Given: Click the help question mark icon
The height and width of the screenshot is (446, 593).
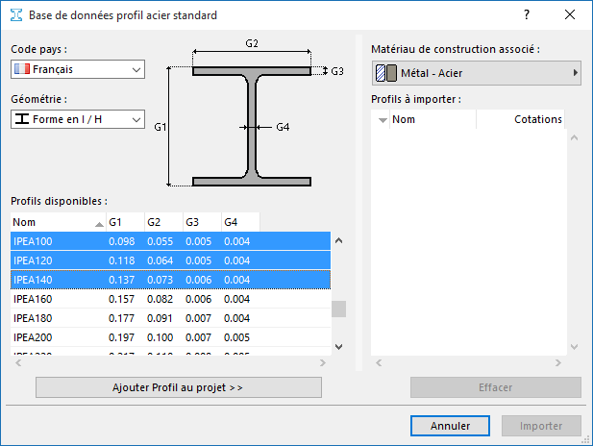Looking at the screenshot, I should pos(526,15).
